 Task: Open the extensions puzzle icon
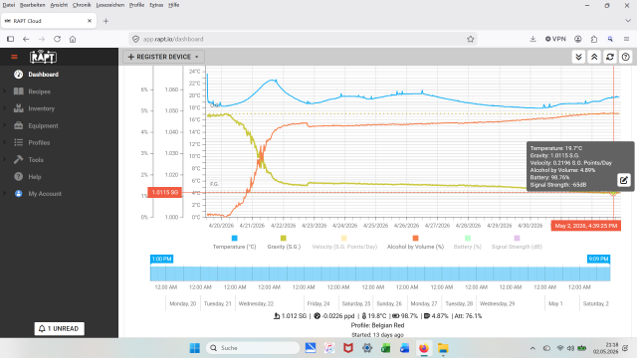pos(594,39)
